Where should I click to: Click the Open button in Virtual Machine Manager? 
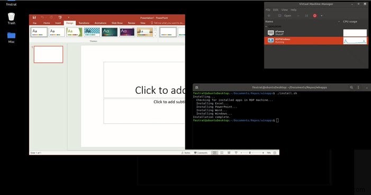coord(285,16)
